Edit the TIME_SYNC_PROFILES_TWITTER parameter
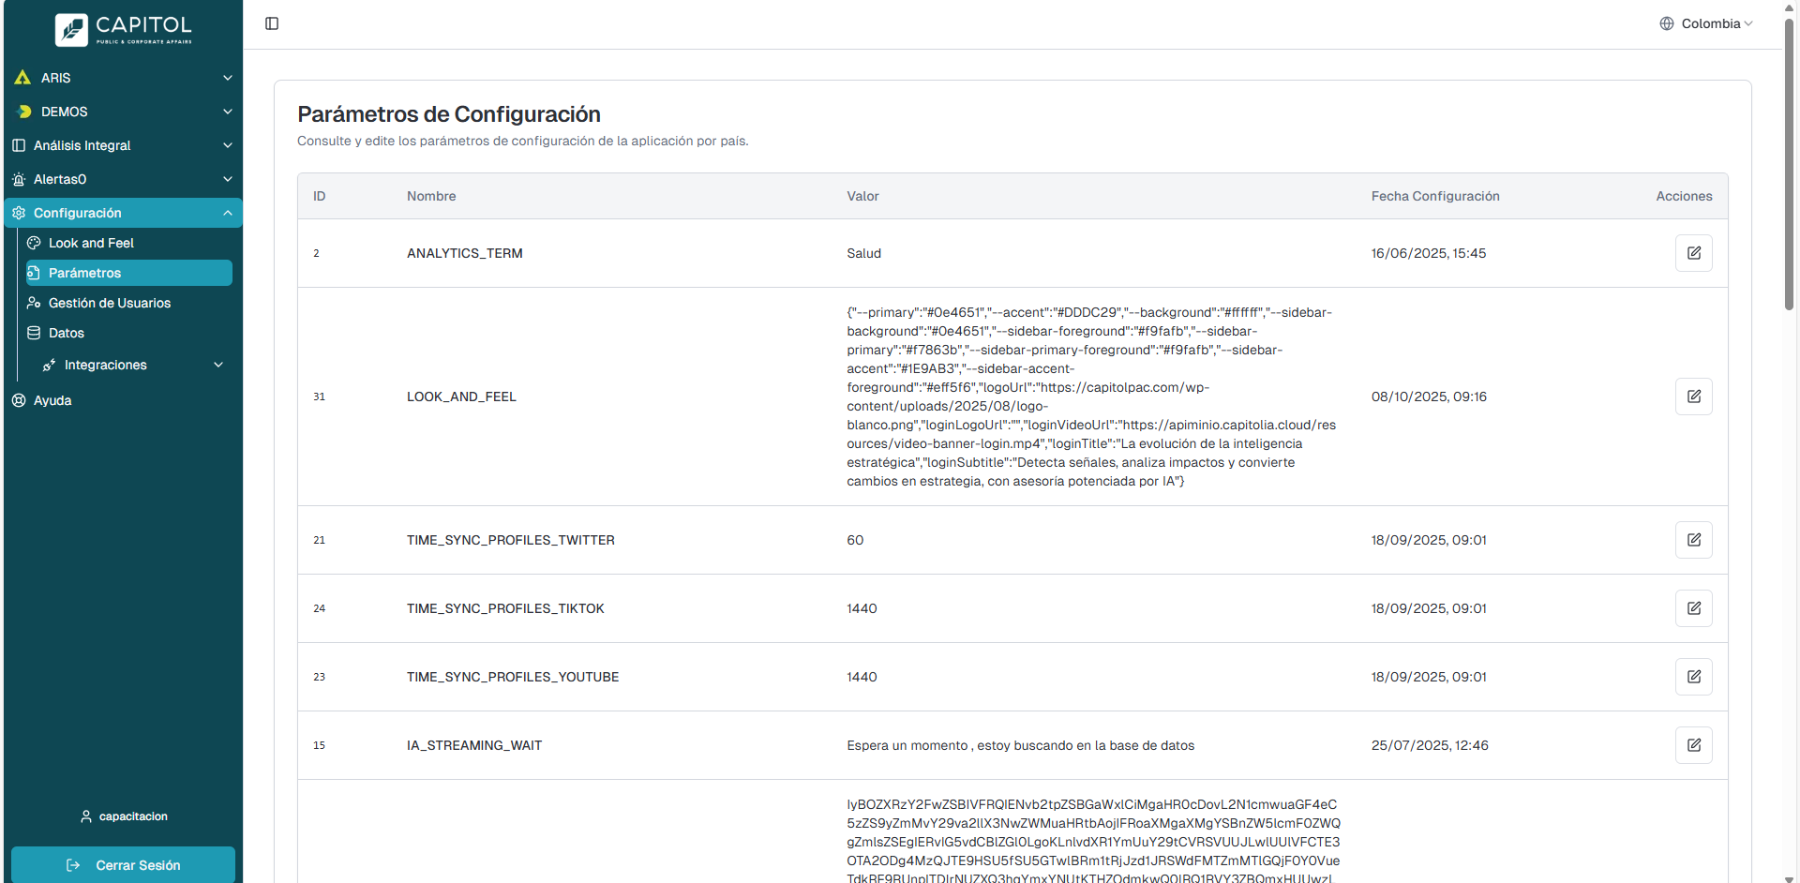 (1693, 540)
